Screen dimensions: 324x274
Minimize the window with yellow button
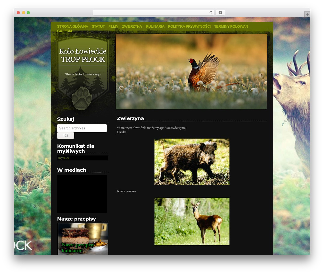pos(23,13)
